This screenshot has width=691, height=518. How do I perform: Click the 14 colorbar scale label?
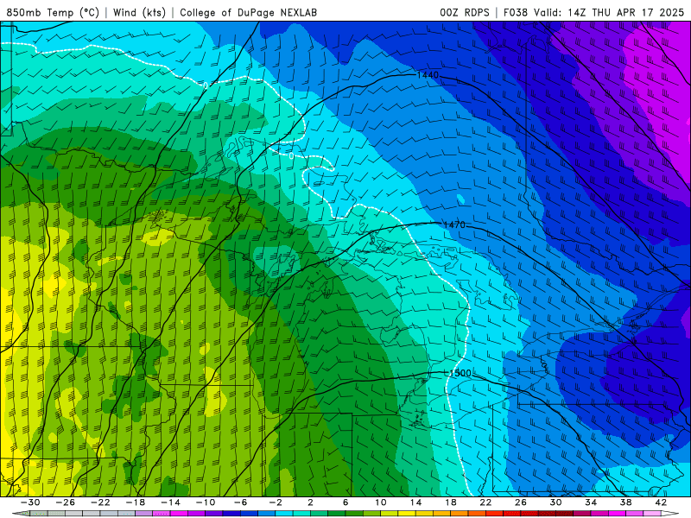[415, 502]
